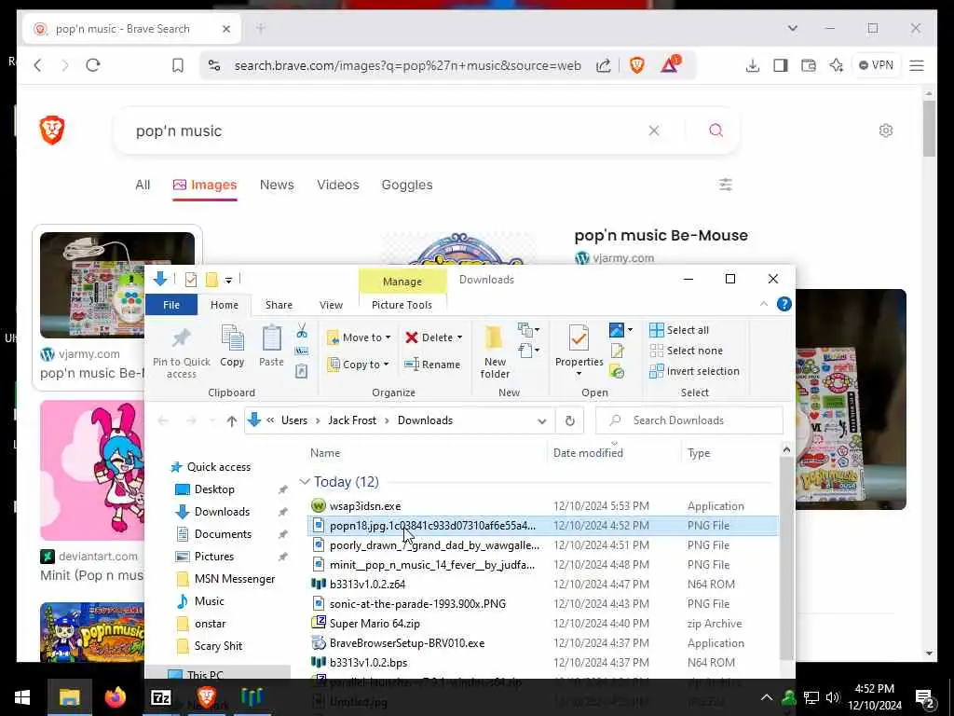This screenshot has height=716, width=954.
Task: Switch to News results tab
Action: (277, 185)
